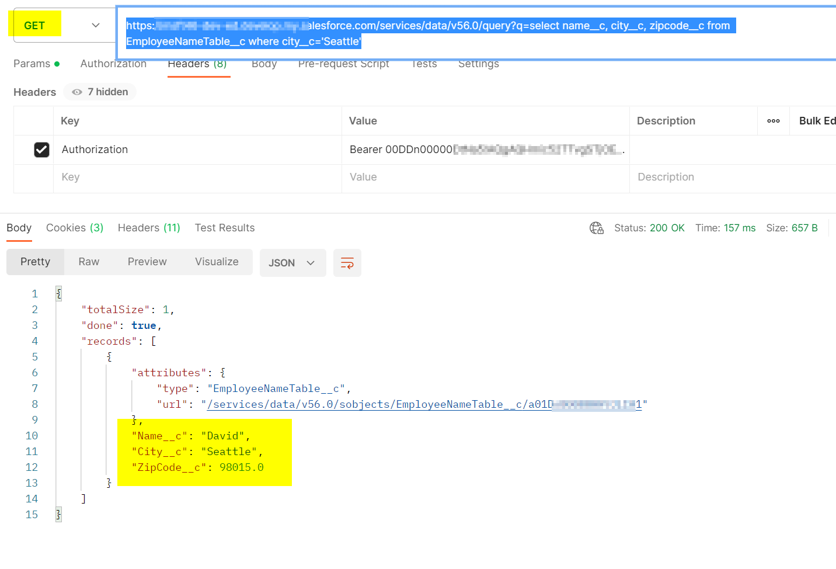This screenshot has width=836, height=569.
Task: Select the response Body tab
Action: click(19, 228)
